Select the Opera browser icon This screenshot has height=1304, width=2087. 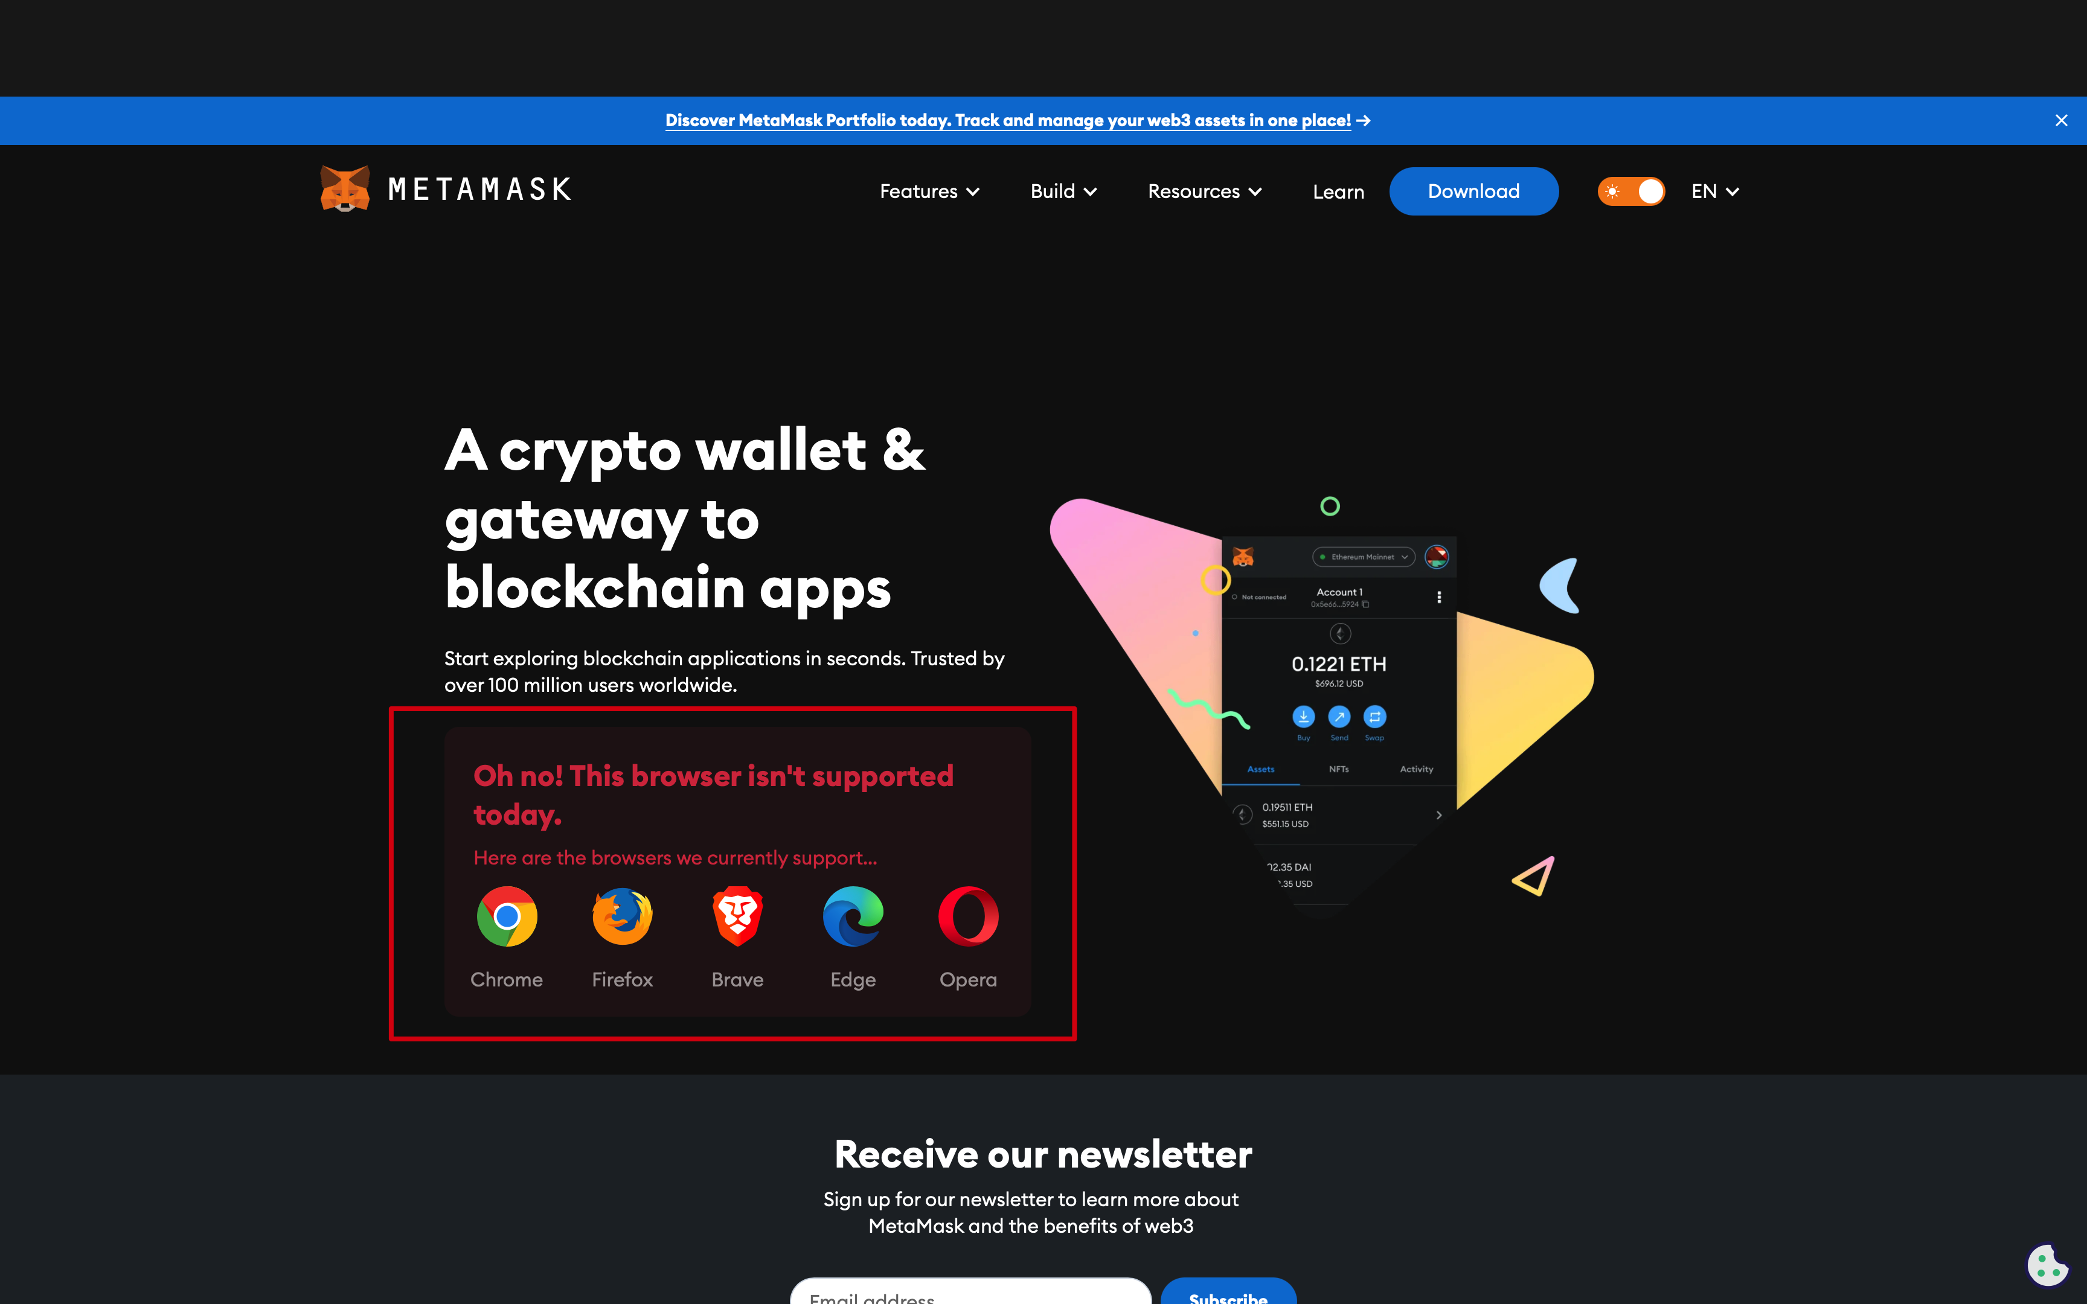pyautogui.click(x=969, y=916)
